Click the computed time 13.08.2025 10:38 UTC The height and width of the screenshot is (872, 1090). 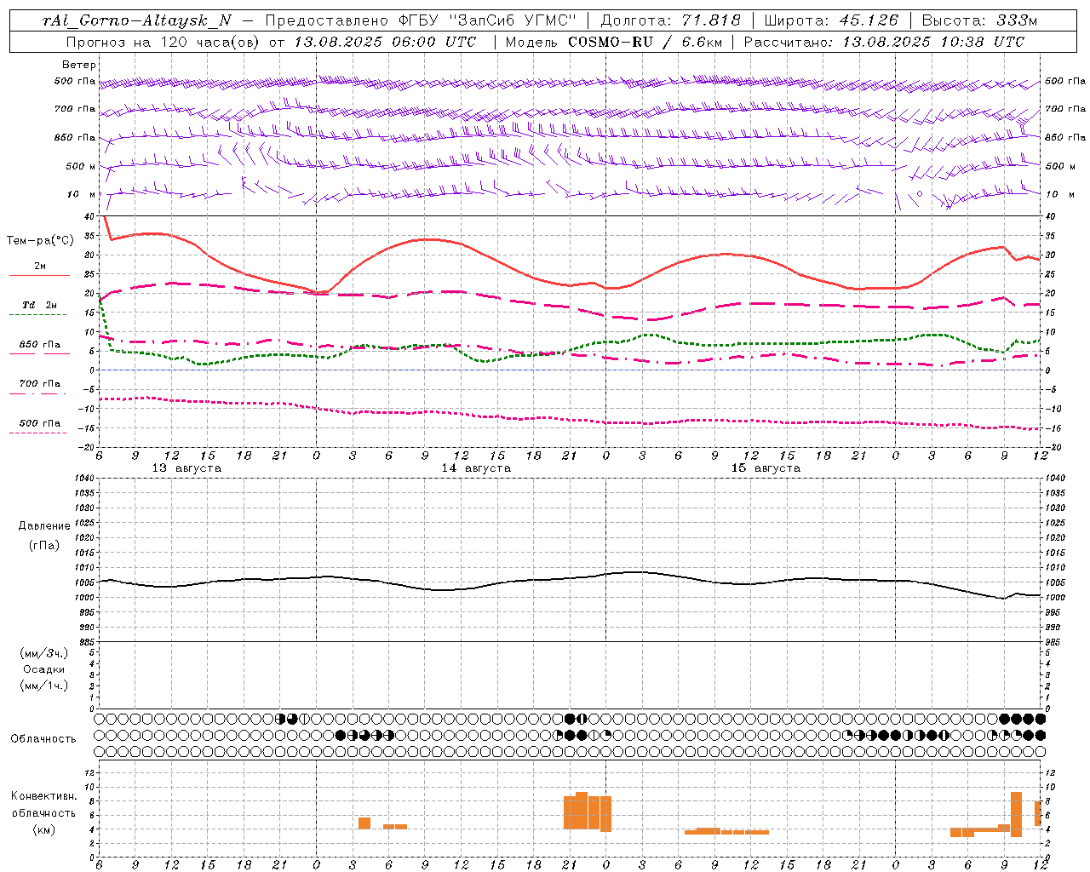[933, 42]
